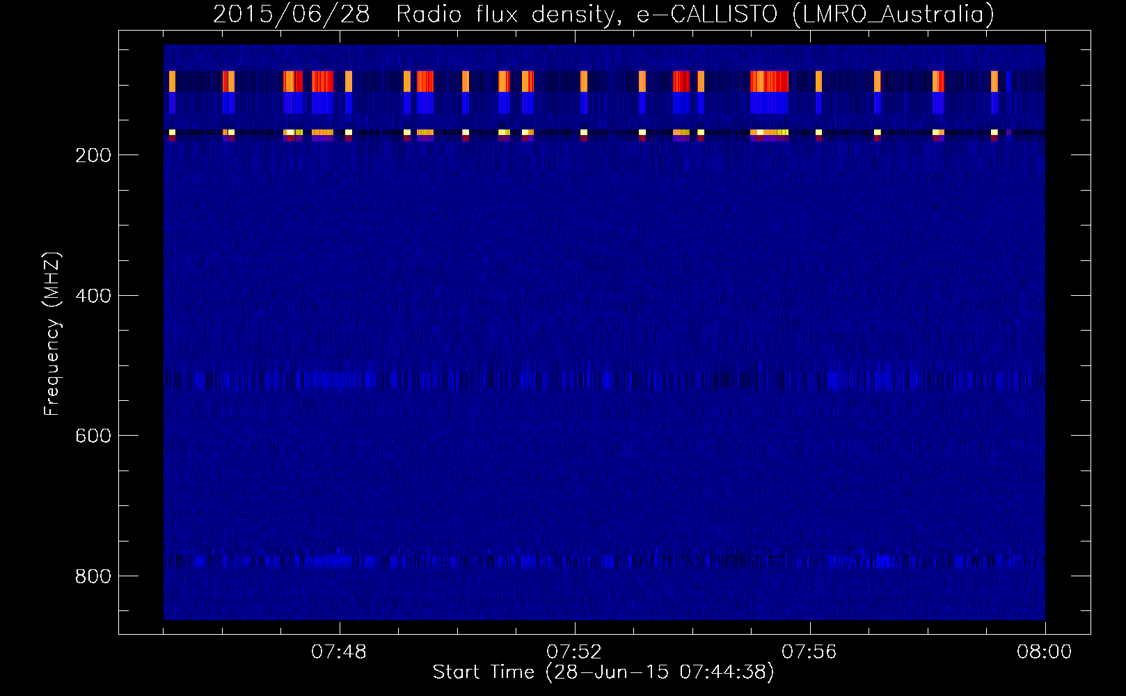Click the 'Start Time (28-Jun-15 07:44:38)' label

(603, 672)
